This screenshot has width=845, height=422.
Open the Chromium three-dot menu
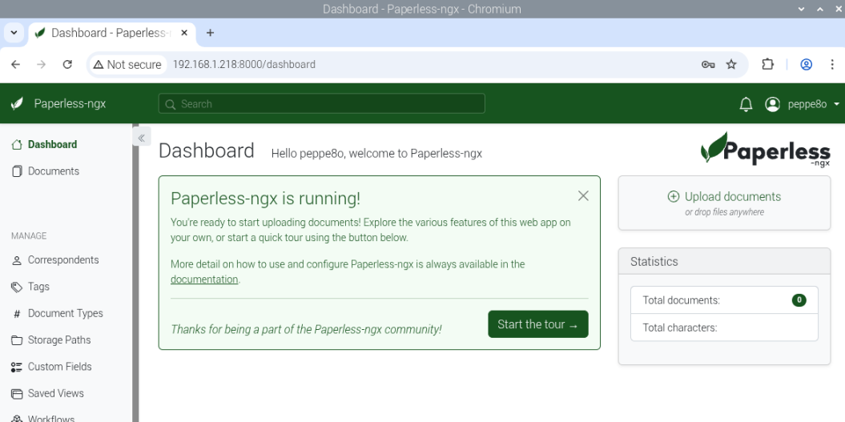click(832, 65)
